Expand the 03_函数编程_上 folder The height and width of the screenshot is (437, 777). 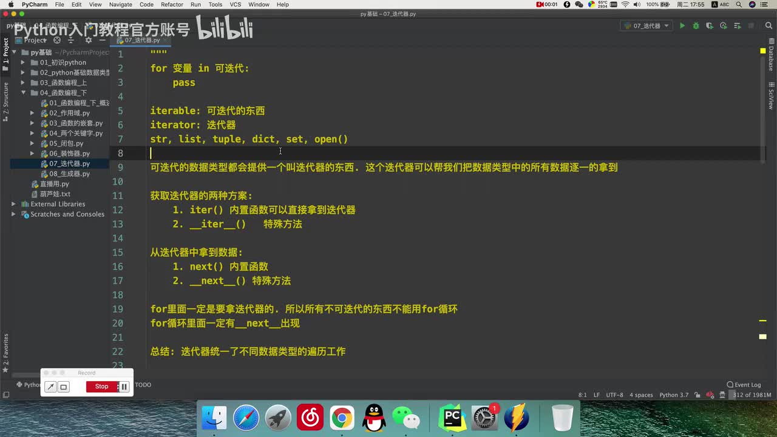(23, 83)
